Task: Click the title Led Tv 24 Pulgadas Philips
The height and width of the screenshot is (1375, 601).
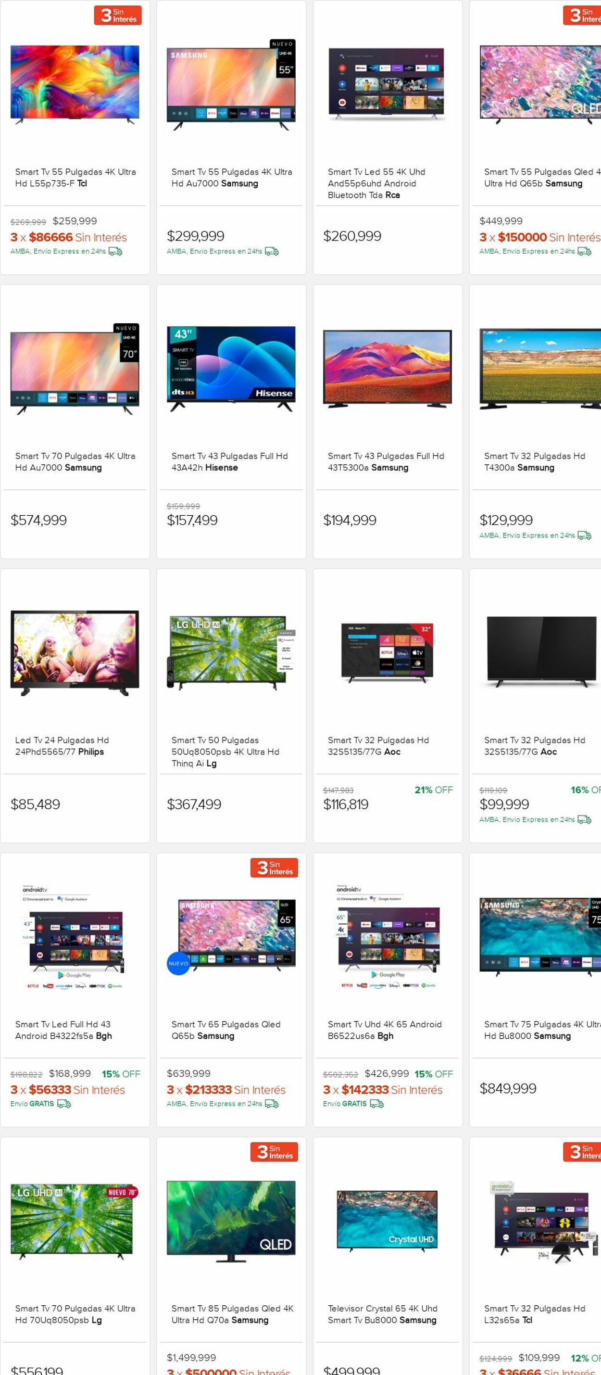Action: 62,746
